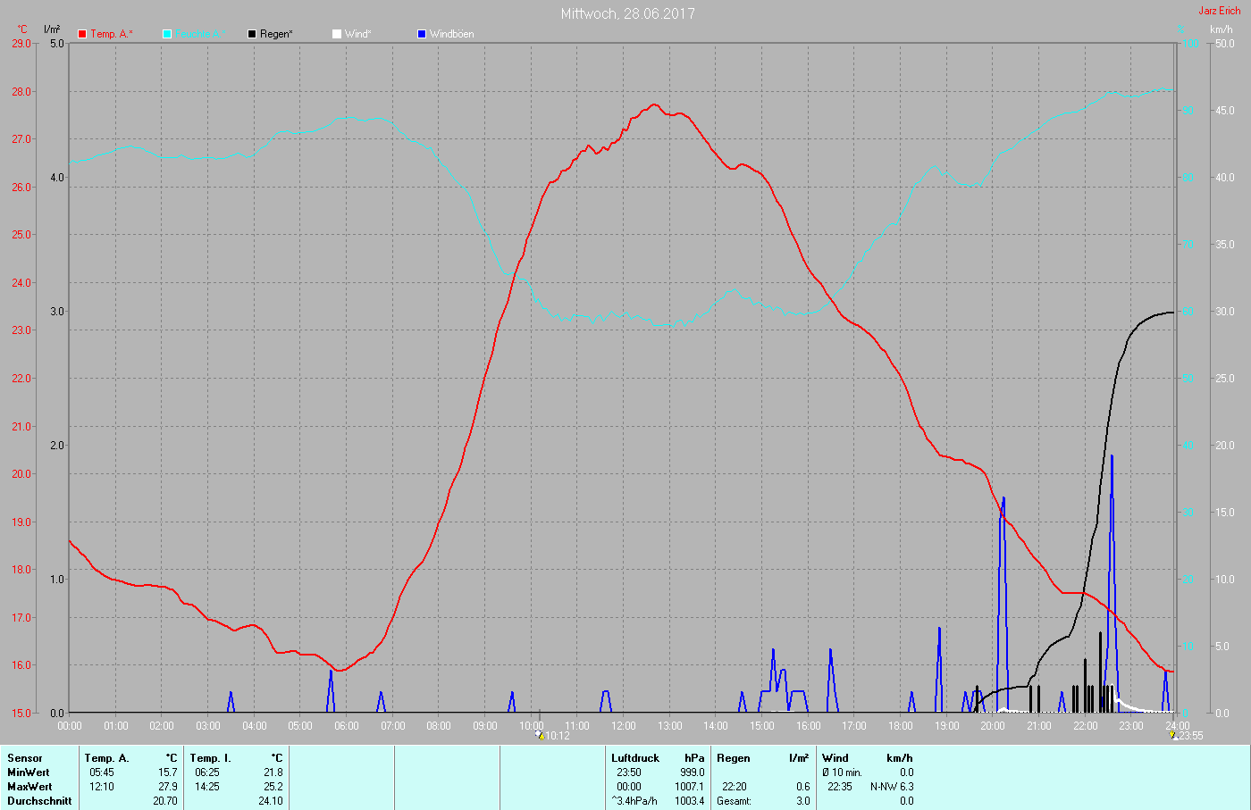Click the date title 'Mittwoch, 28.06.2017'
This screenshot has height=810, width=1251.
627,13
